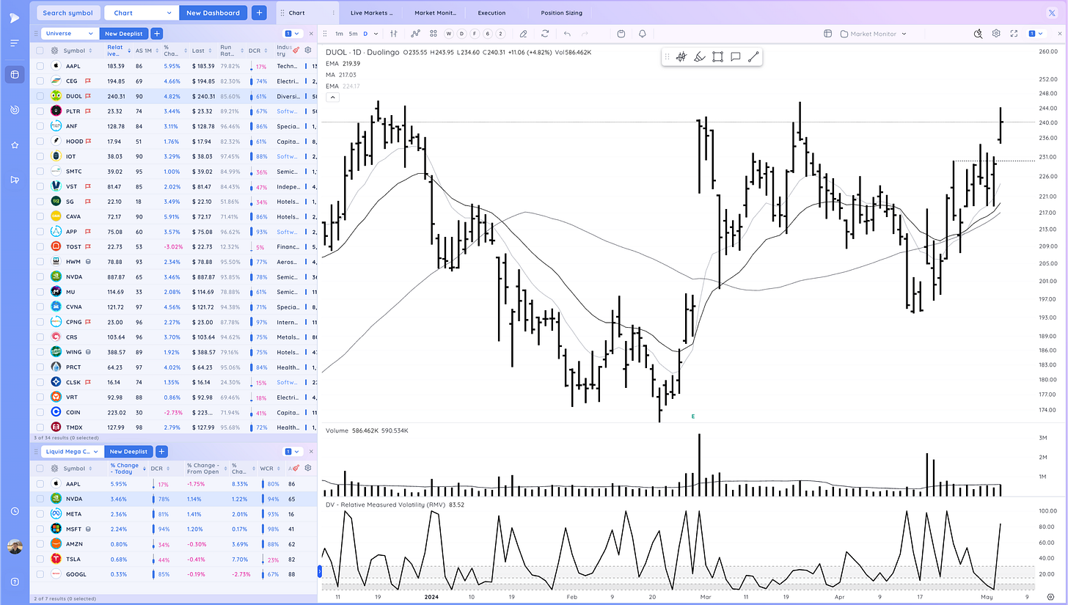Viewport: 1068px width, 605px height.
Task: Open chart bar style selector icon
Action: click(394, 34)
